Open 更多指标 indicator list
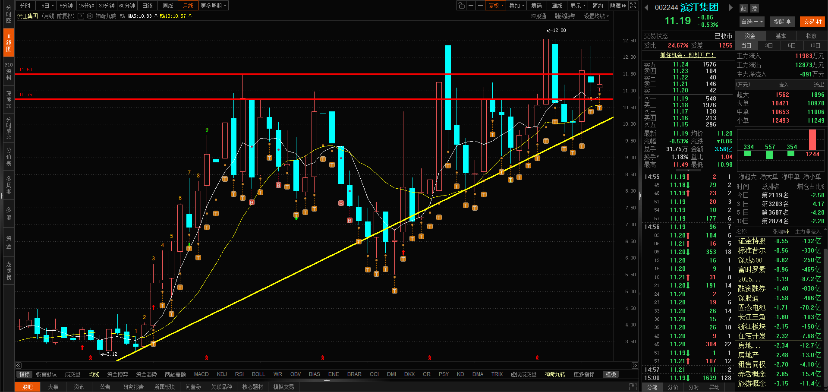 pyautogui.click(x=584, y=374)
